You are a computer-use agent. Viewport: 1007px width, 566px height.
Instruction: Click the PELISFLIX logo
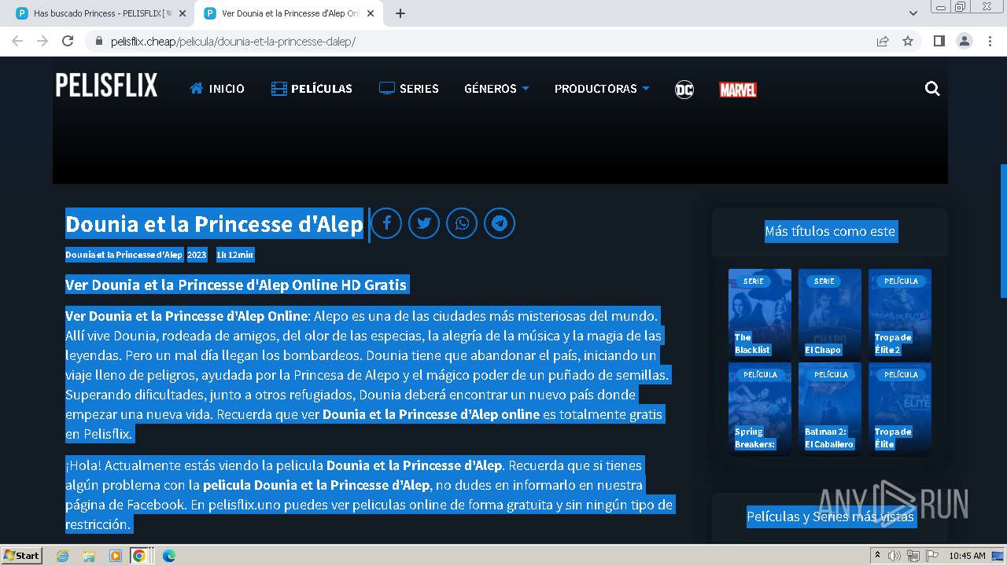pos(106,85)
